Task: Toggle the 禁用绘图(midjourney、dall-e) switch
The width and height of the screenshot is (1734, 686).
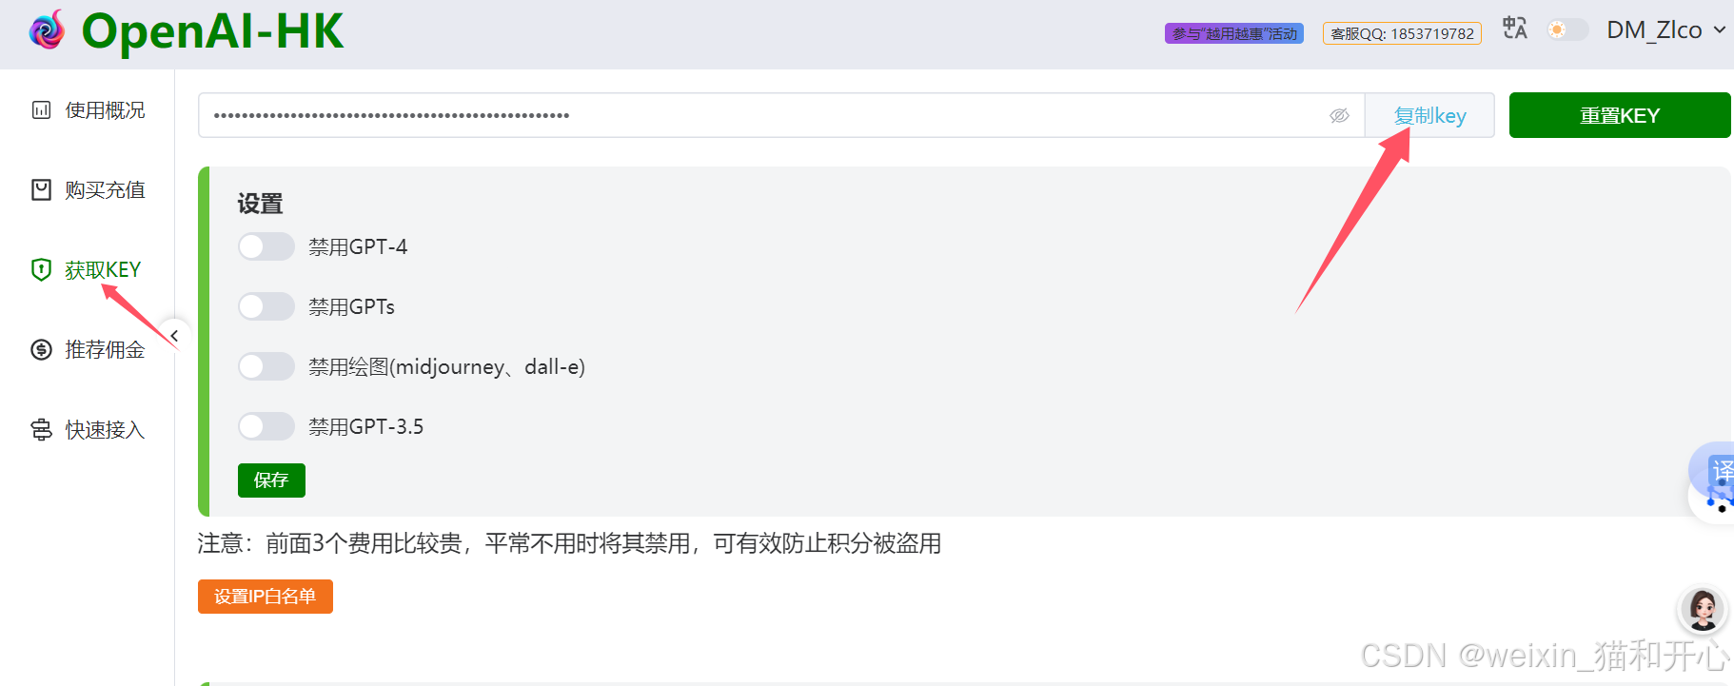Action: 266,366
